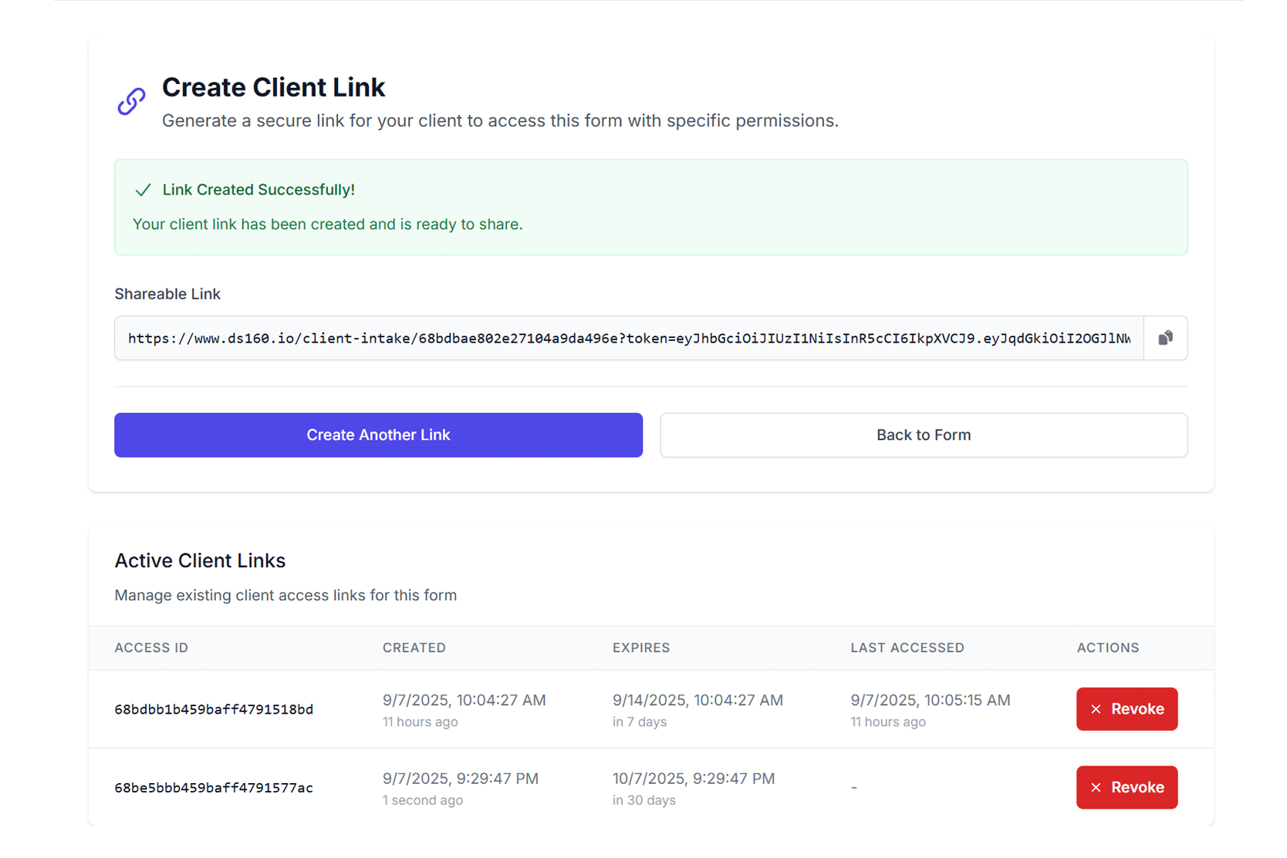Image resolution: width=1287 pixels, height=858 pixels.
Task: Click the X icon inside the second Revoke button
Action: tap(1096, 787)
